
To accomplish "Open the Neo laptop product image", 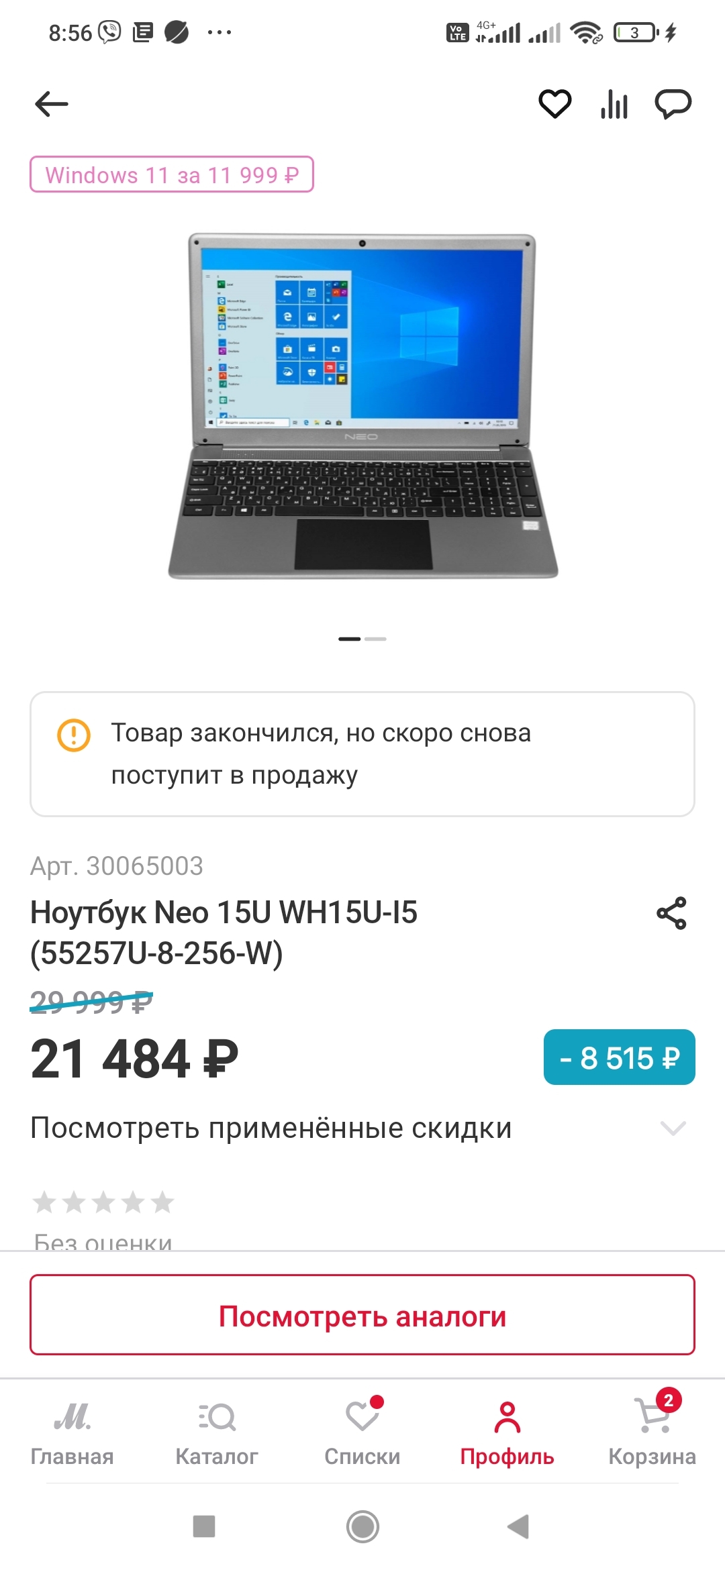I will click(x=362, y=406).
